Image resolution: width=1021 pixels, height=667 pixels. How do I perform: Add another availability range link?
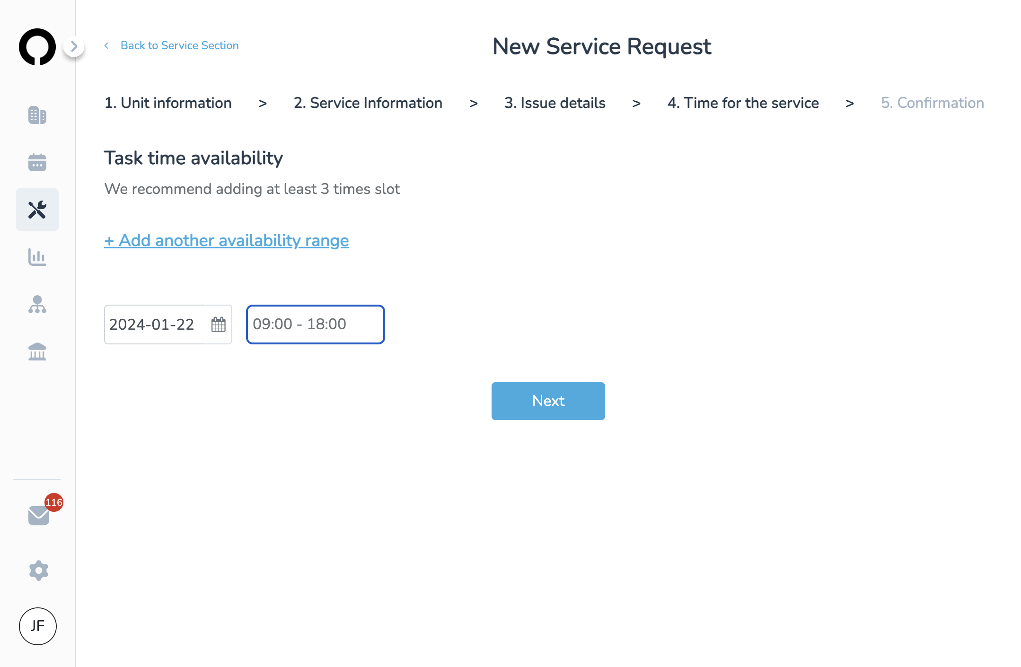[x=227, y=240]
